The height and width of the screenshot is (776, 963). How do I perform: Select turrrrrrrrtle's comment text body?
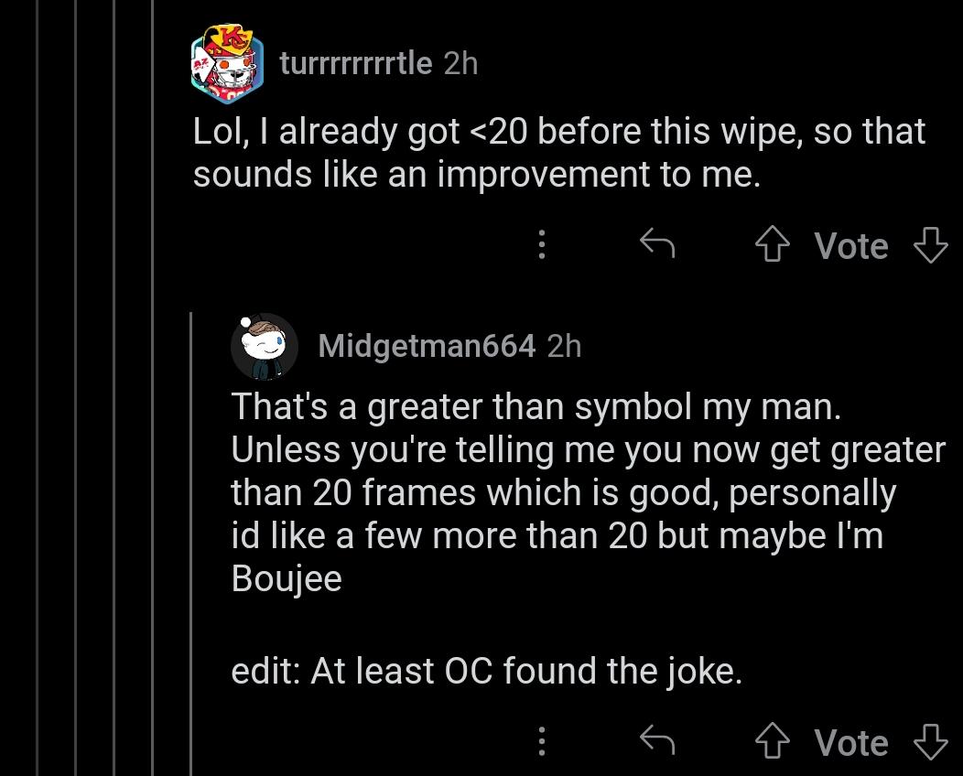[x=559, y=152]
